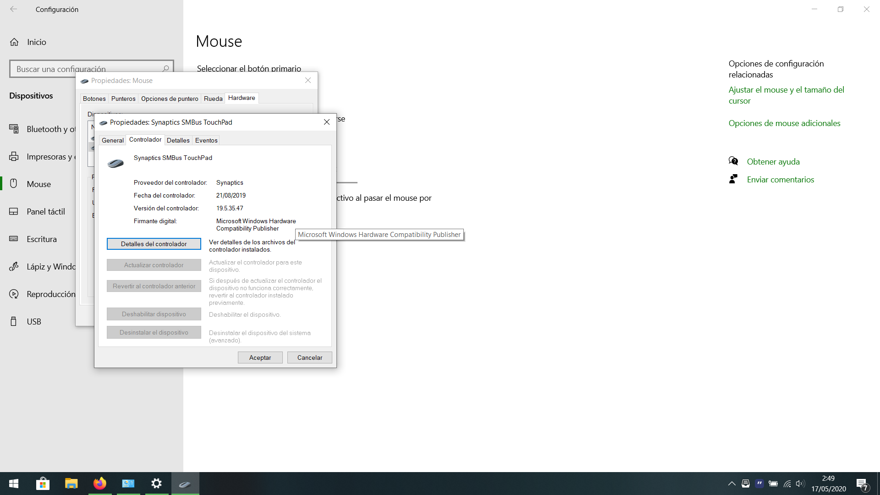Viewport: 880px width, 495px height.
Task: Open the taskbar app with monitor icon
Action: 128,484
